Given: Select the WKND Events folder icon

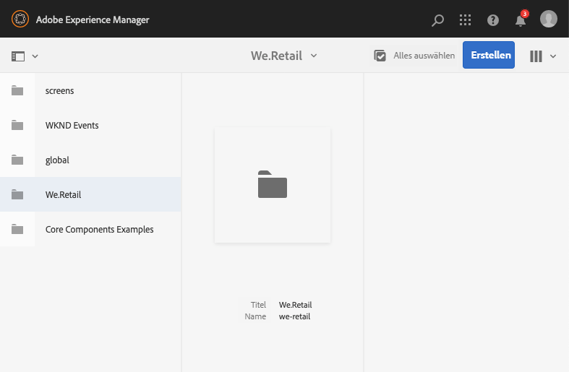Looking at the screenshot, I should [17, 126].
